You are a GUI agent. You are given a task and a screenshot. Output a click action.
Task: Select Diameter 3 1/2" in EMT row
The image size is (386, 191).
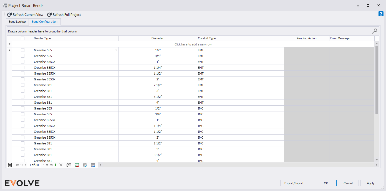(x=158, y=97)
